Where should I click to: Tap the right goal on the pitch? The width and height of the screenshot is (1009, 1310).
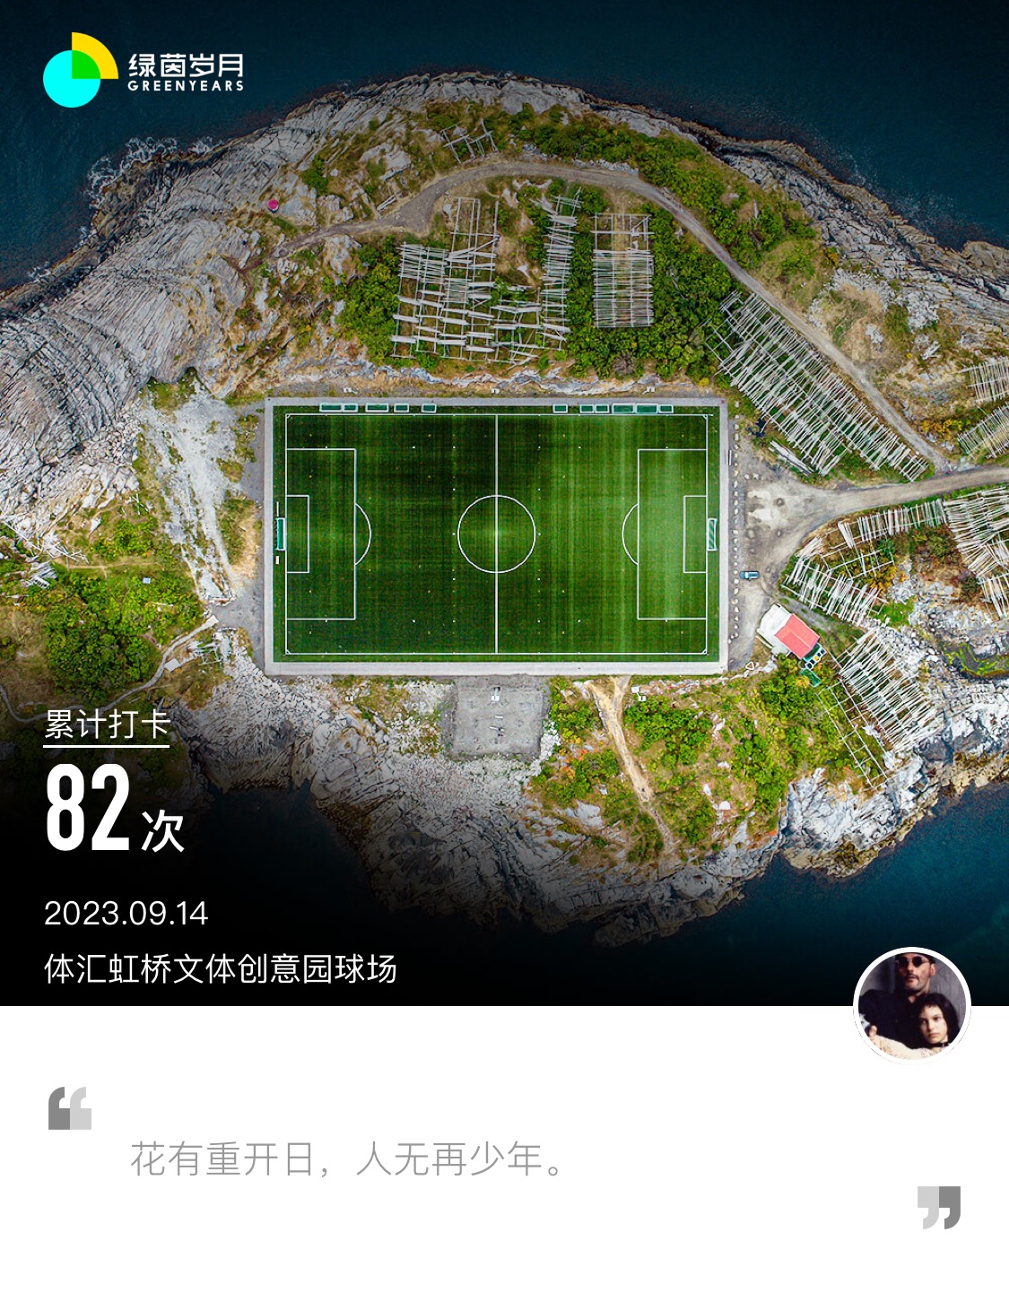tap(712, 534)
